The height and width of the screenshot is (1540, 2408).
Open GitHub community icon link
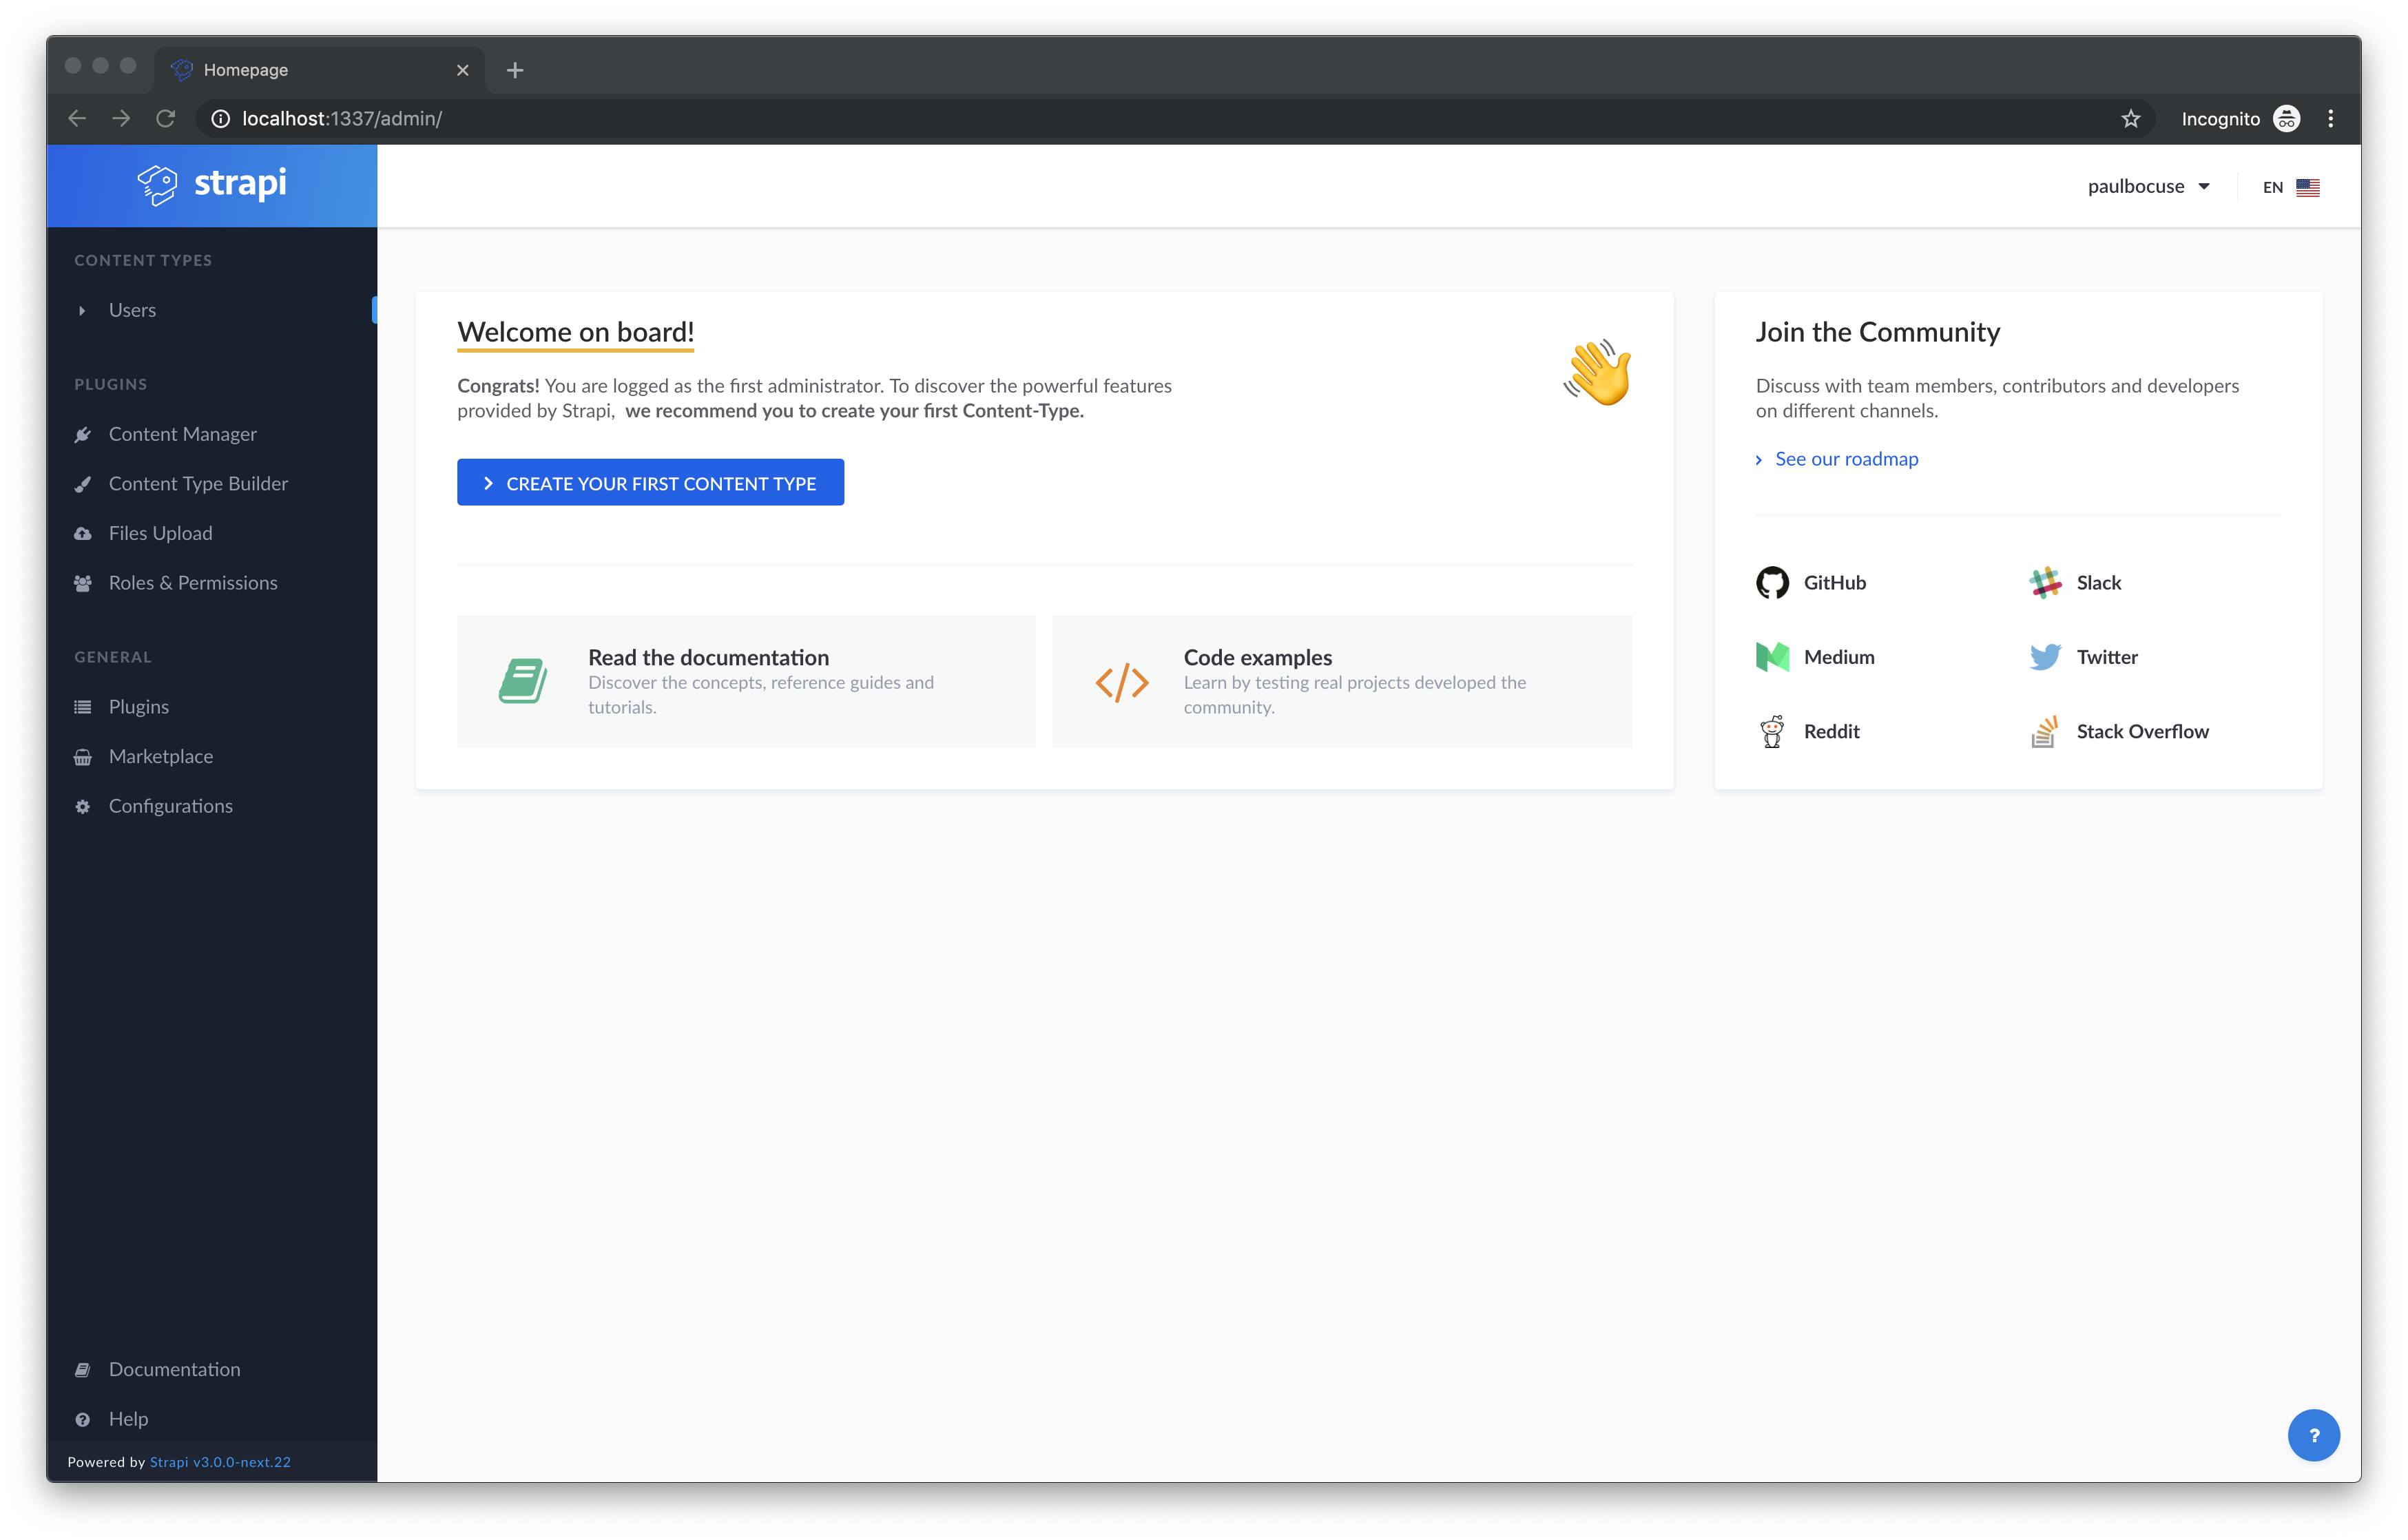click(1772, 583)
